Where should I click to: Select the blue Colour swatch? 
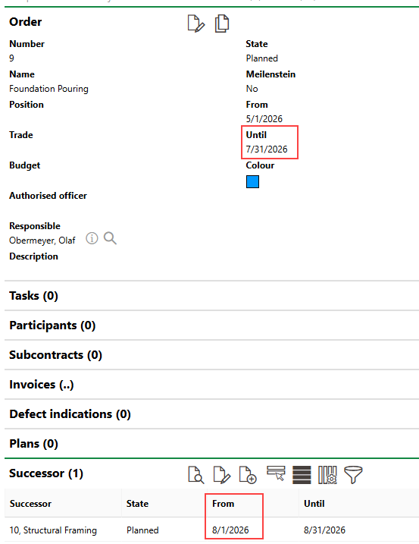click(x=252, y=182)
